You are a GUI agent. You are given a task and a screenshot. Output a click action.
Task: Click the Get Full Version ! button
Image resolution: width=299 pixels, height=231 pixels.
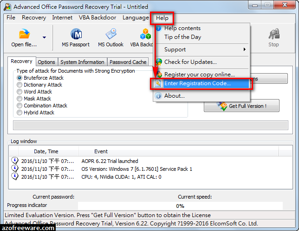point(241,106)
